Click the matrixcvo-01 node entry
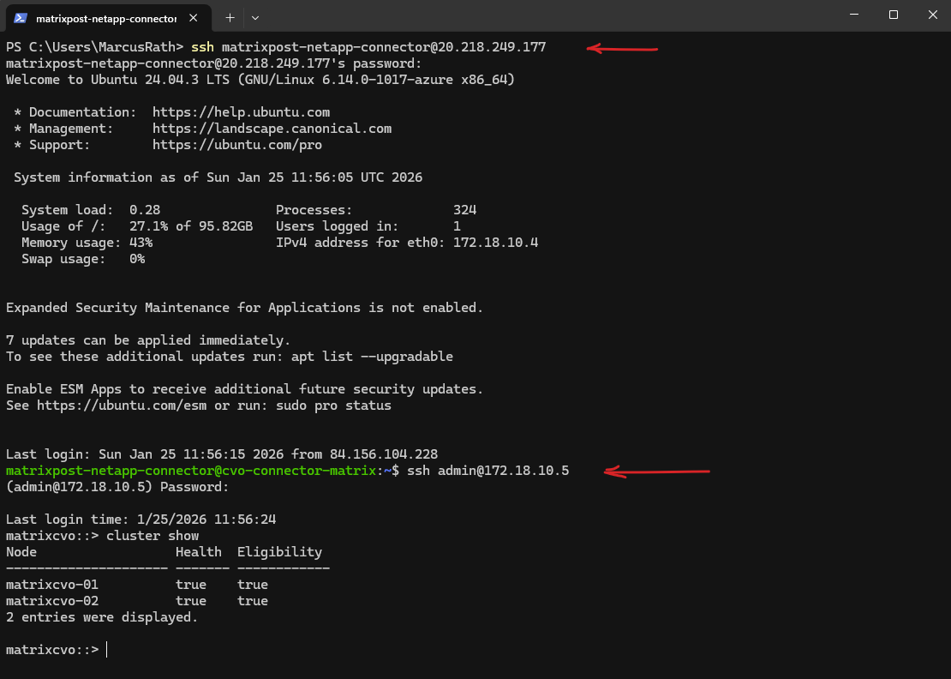This screenshot has width=951, height=679. coord(52,585)
